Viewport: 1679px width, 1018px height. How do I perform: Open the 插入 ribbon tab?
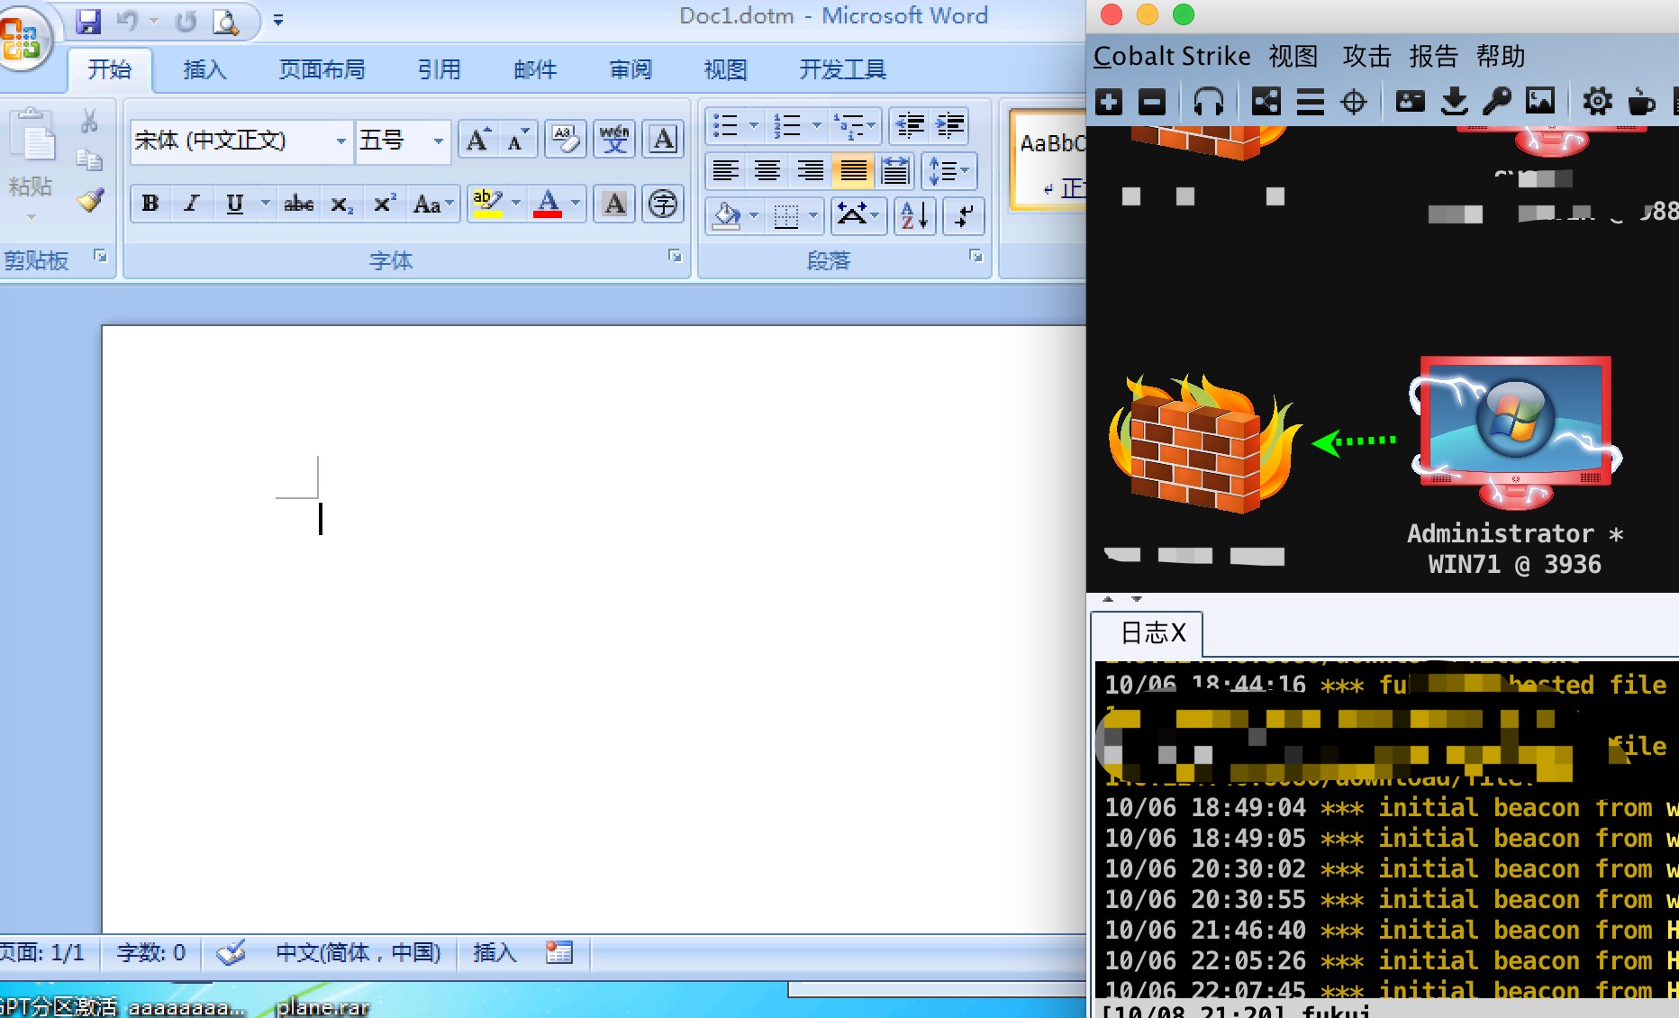(x=204, y=69)
